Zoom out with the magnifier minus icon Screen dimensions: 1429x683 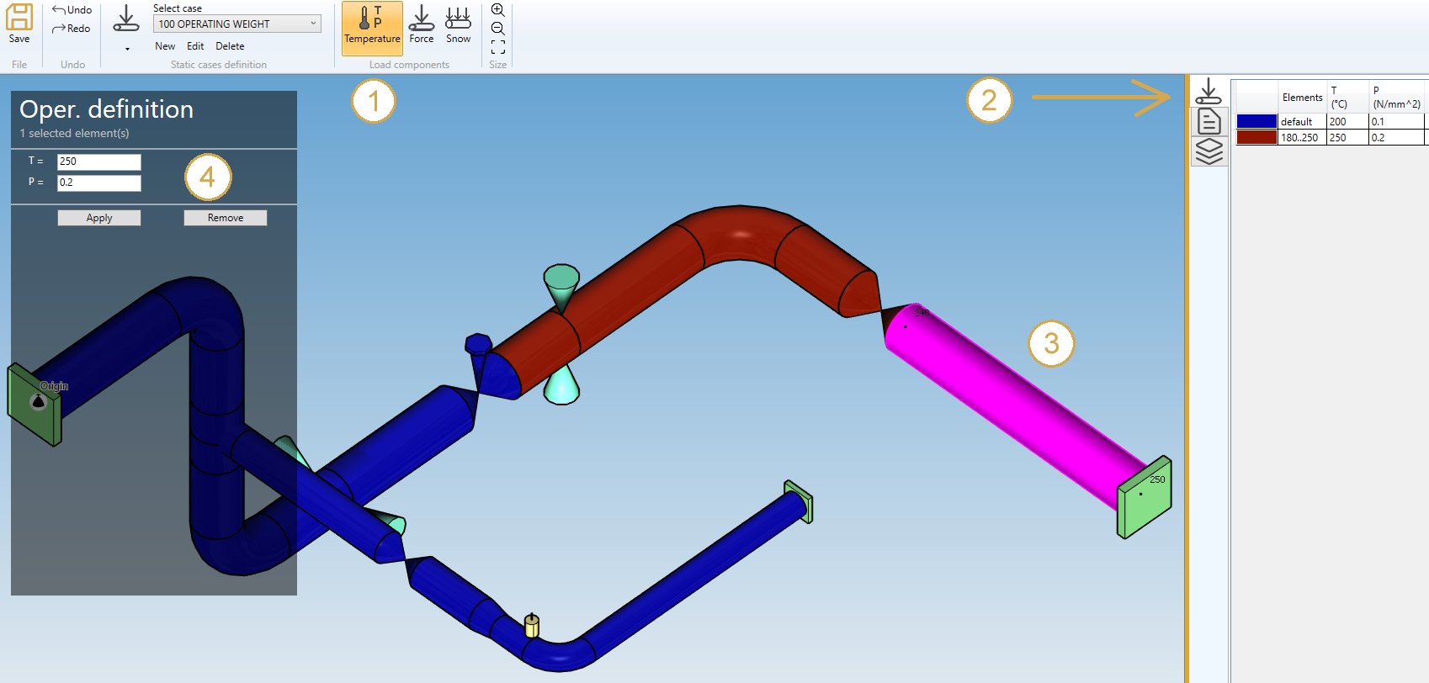click(x=498, y=29)
